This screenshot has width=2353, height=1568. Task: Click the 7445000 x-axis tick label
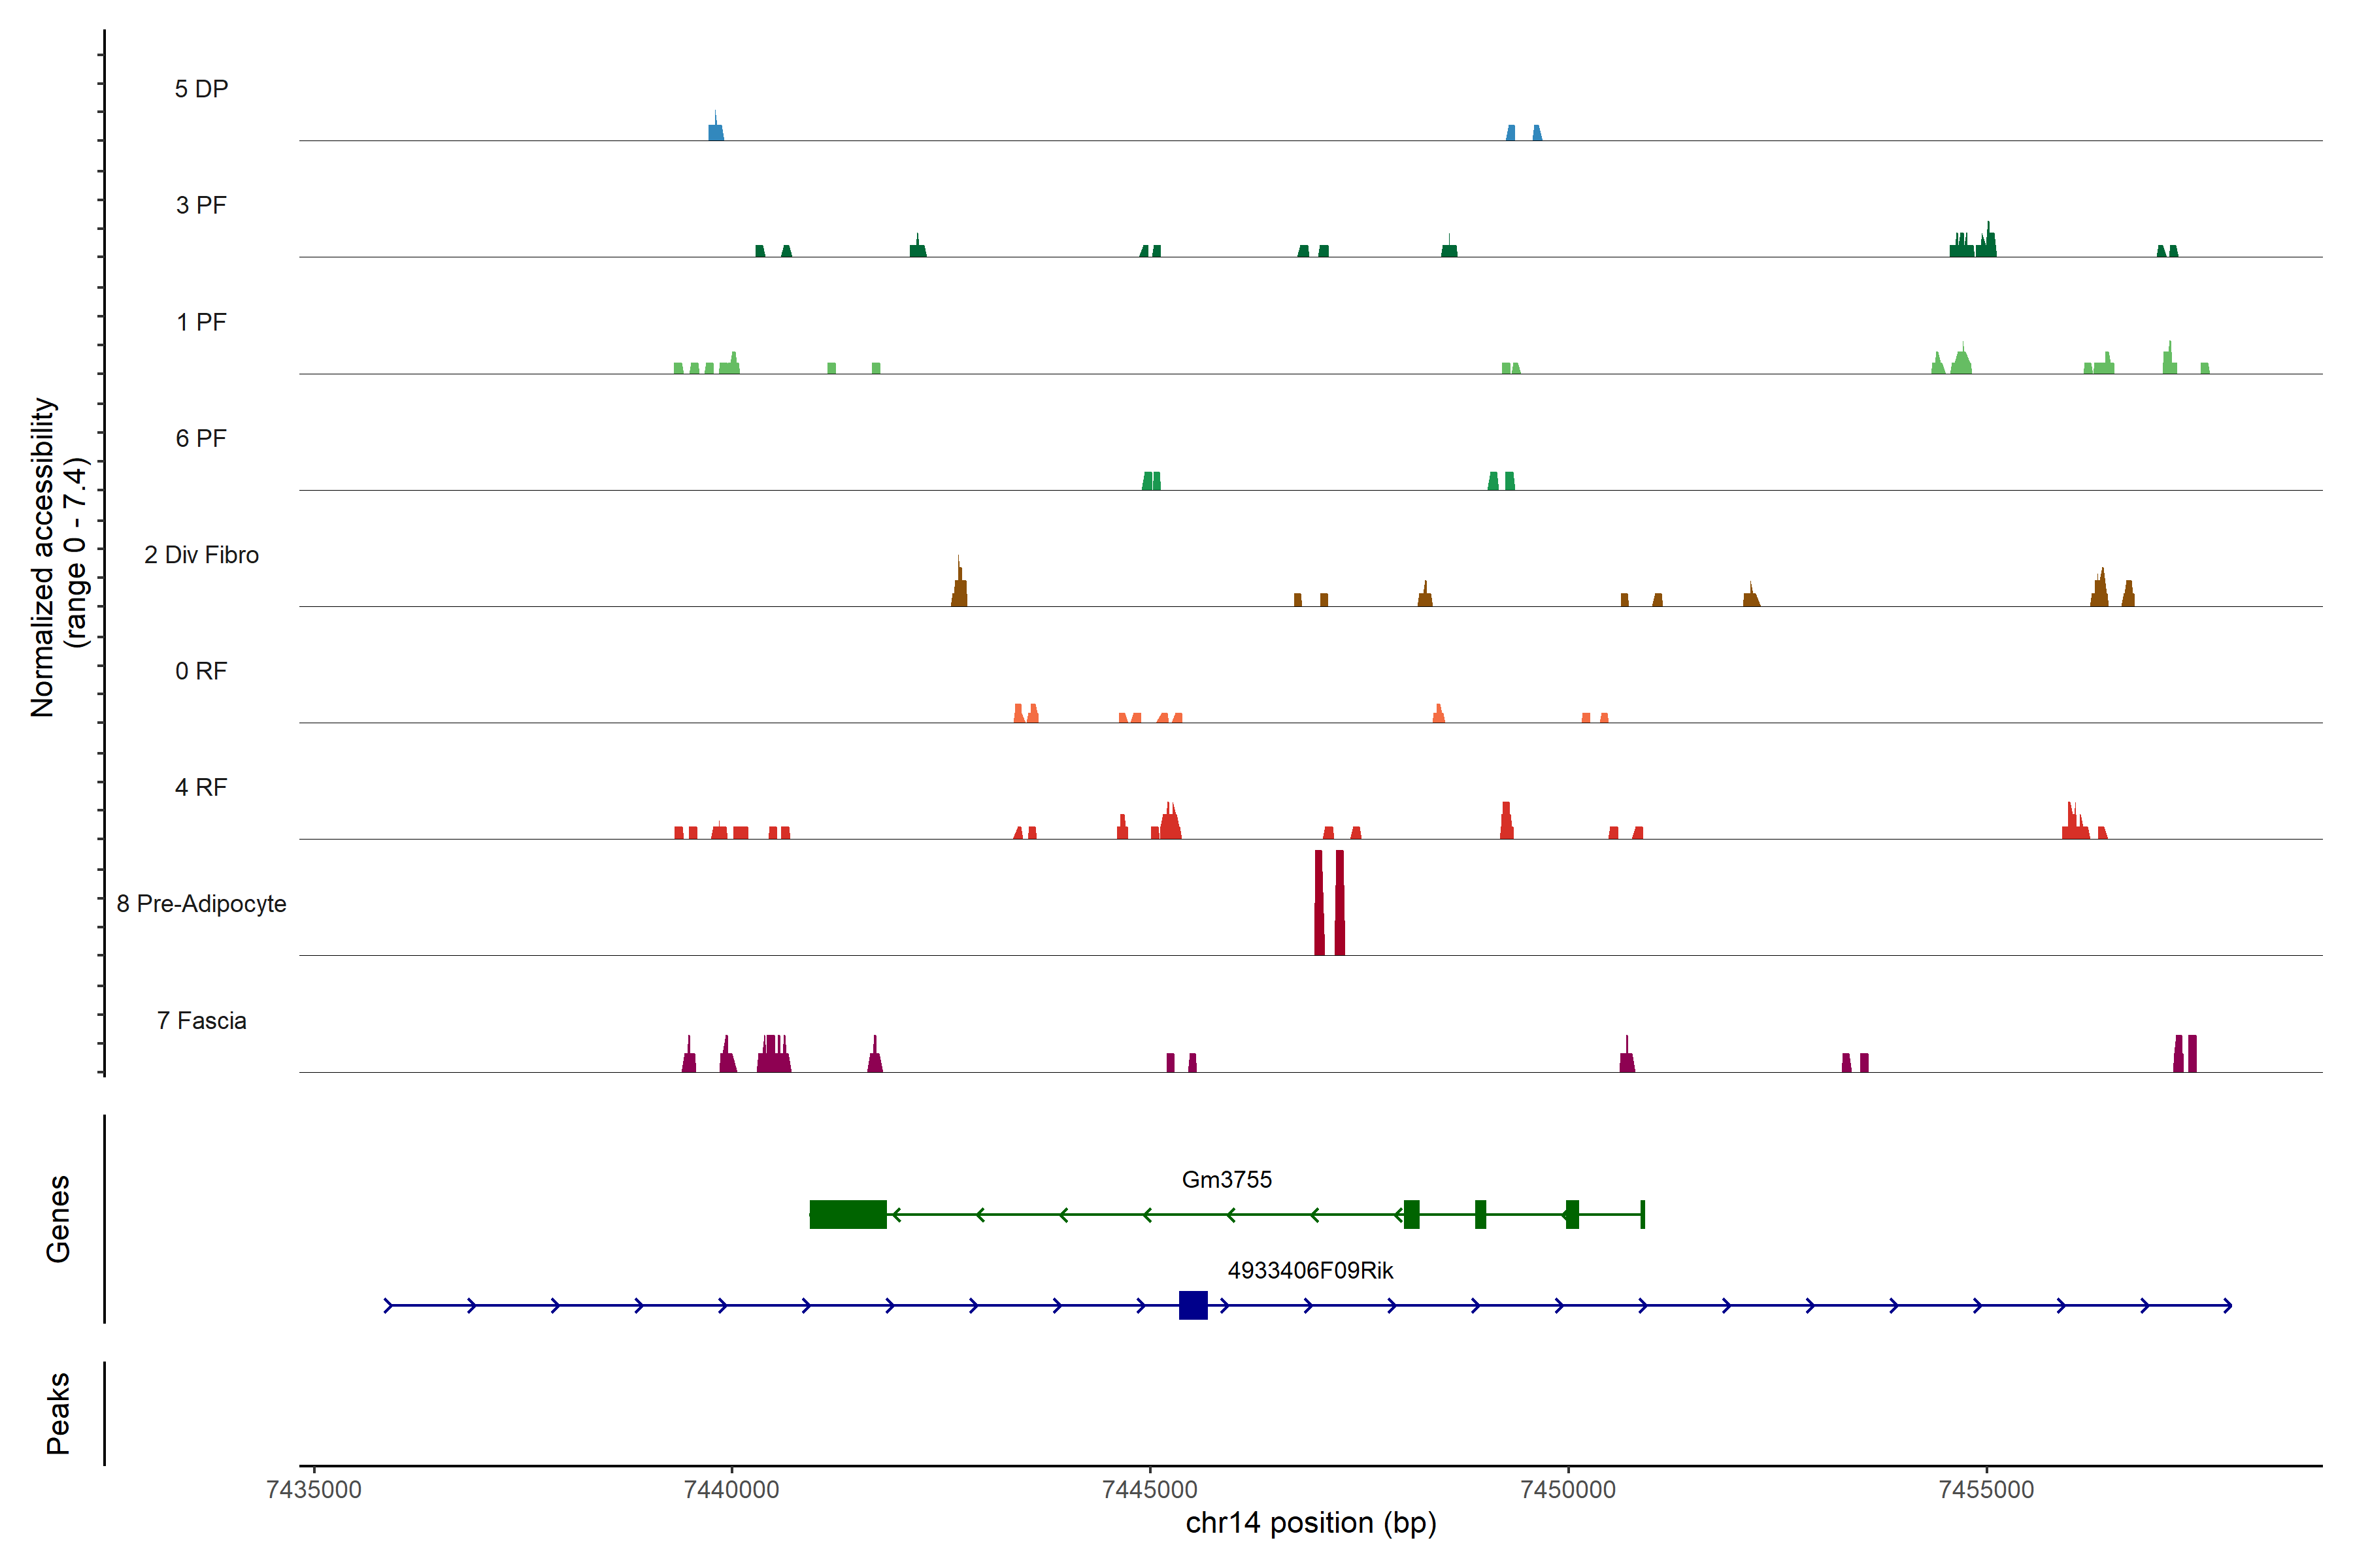pos(1150,1489)
